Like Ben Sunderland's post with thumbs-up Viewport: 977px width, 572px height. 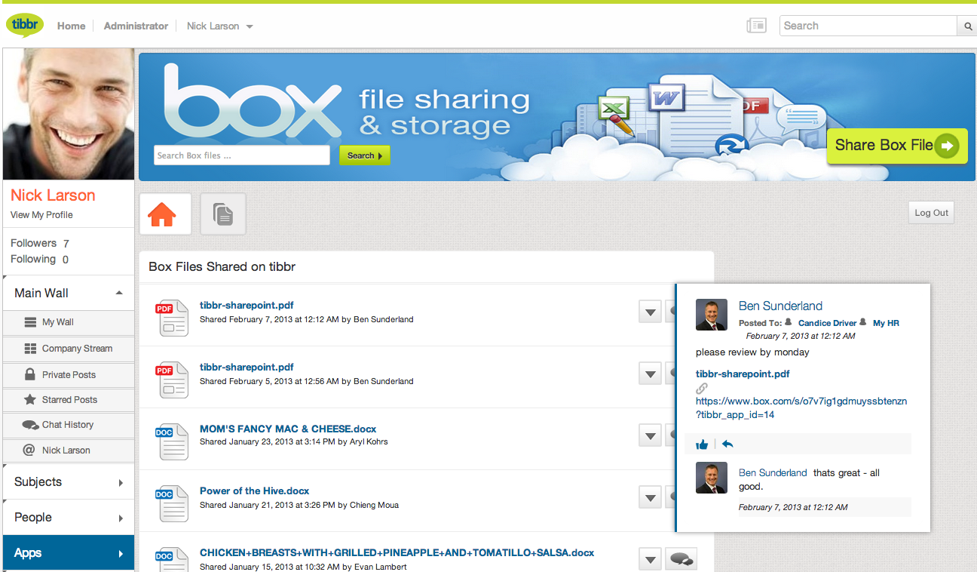702,444
